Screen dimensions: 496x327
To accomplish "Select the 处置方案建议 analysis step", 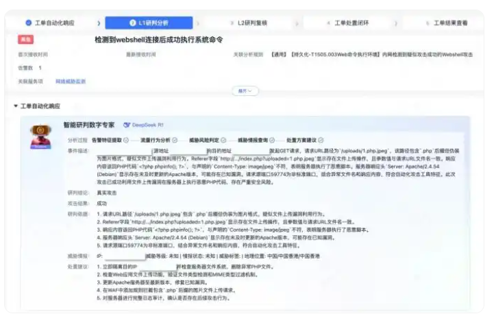I will pyautogui.click(x=301, y=141).
